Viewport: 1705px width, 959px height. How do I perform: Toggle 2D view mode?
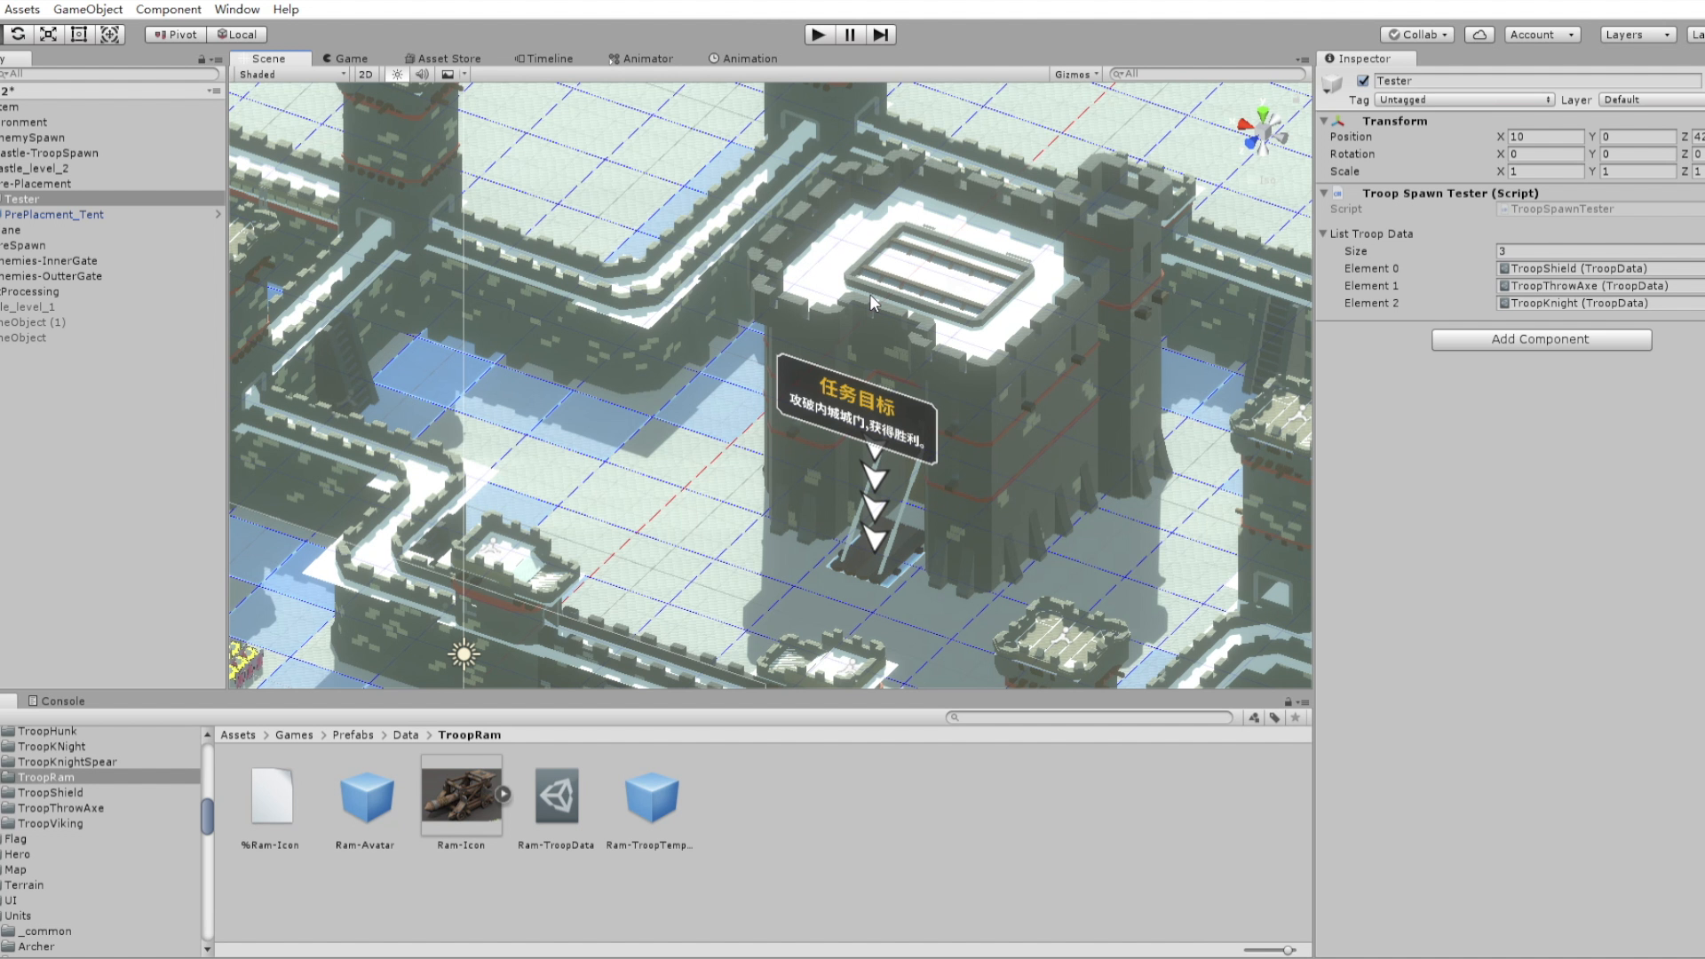tap(365, 75)
